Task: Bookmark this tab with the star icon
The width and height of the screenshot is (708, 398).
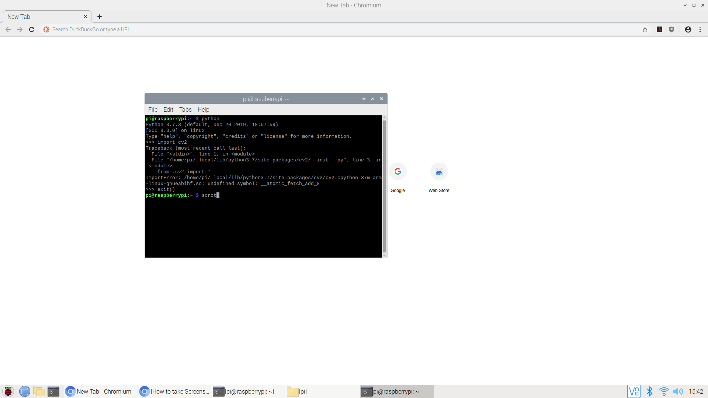Action: (x=645, y=29)
